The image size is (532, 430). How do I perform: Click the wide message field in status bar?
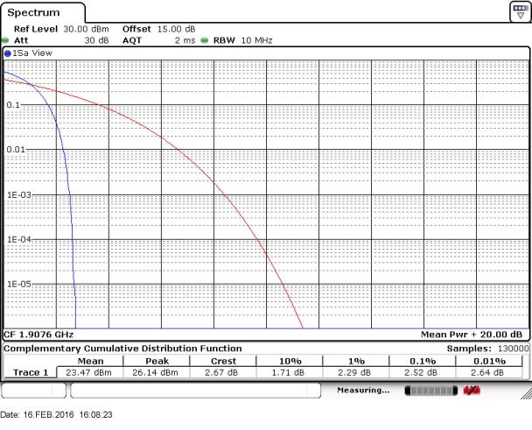pos(195,391)
